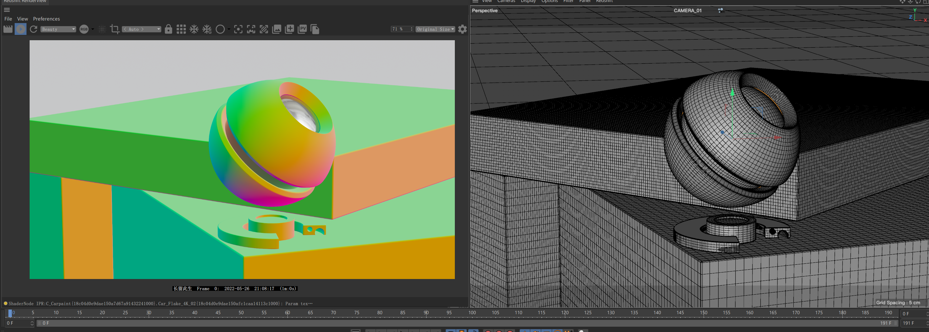The image size is (929, 332).
Task: Open the Auto bucket dropdown
Action: coord(141,29)
